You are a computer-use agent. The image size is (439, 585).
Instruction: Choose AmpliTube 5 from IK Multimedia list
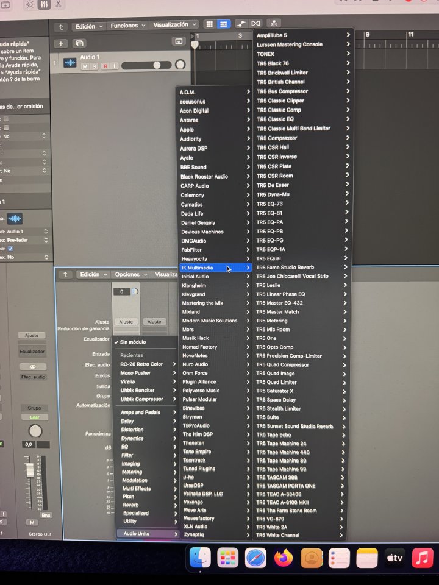[303, 35]
